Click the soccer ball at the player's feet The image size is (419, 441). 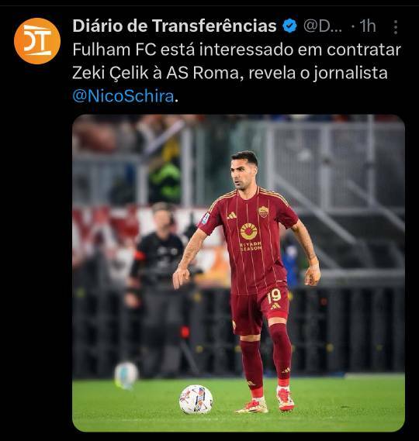(x=196, y=399)
